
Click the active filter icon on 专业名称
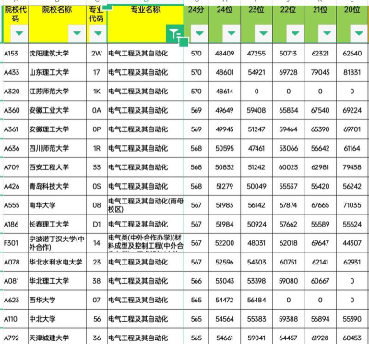[x=174, y=33]
